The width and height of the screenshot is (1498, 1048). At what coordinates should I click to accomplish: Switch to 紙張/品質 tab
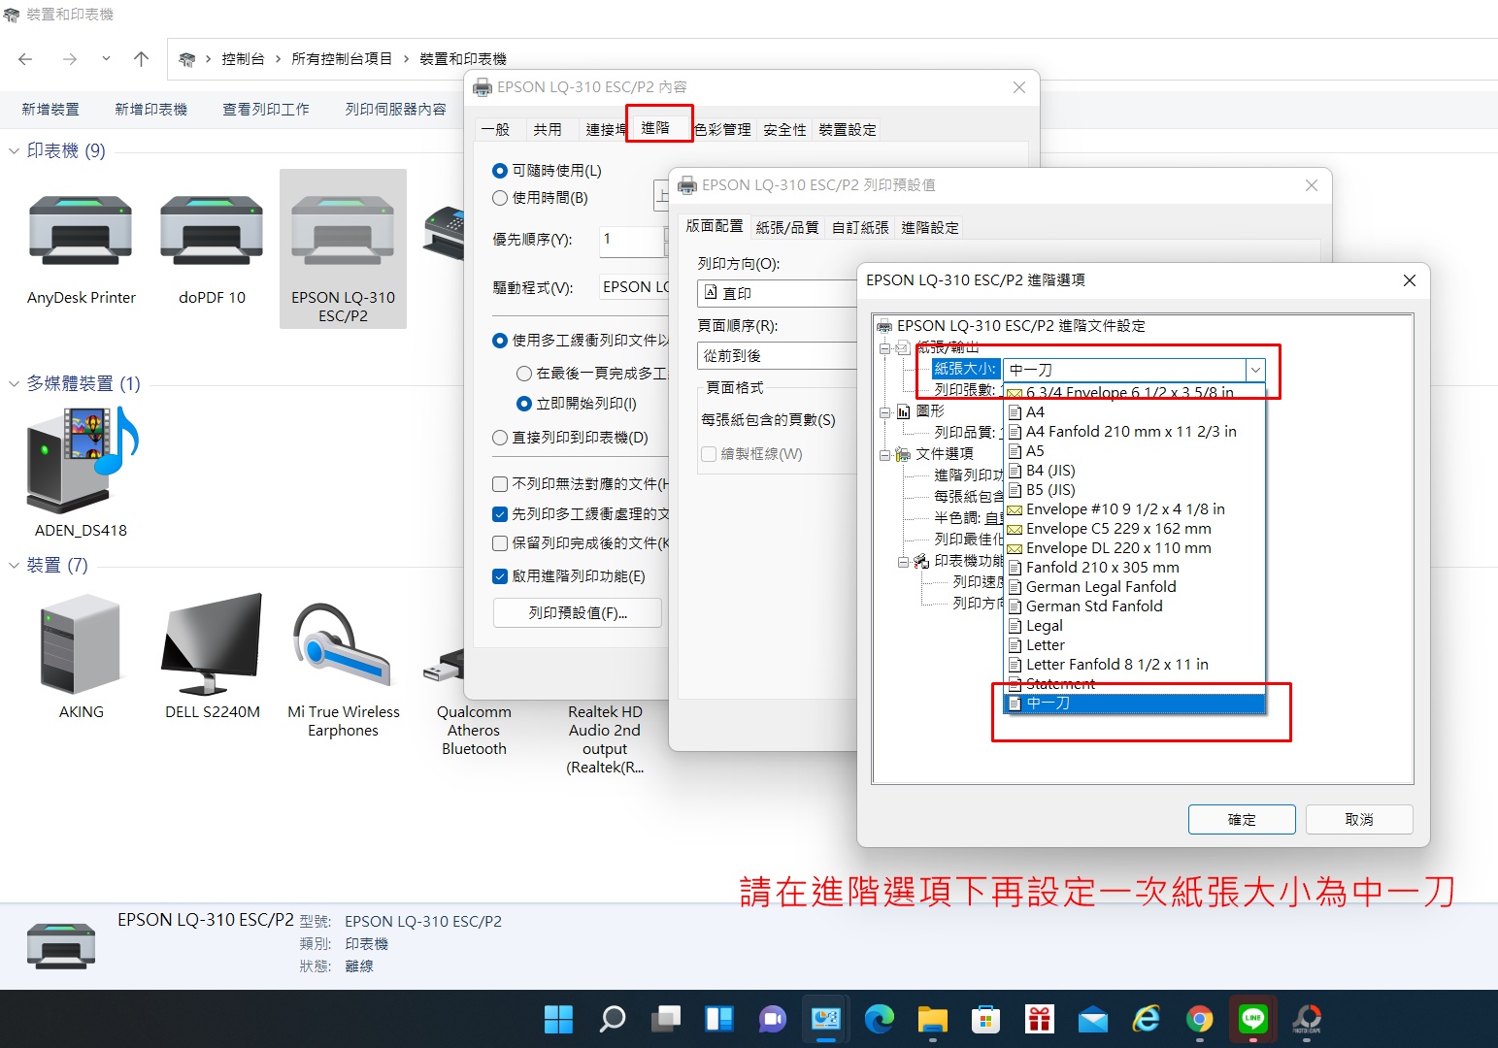click(x=787, y=227)
